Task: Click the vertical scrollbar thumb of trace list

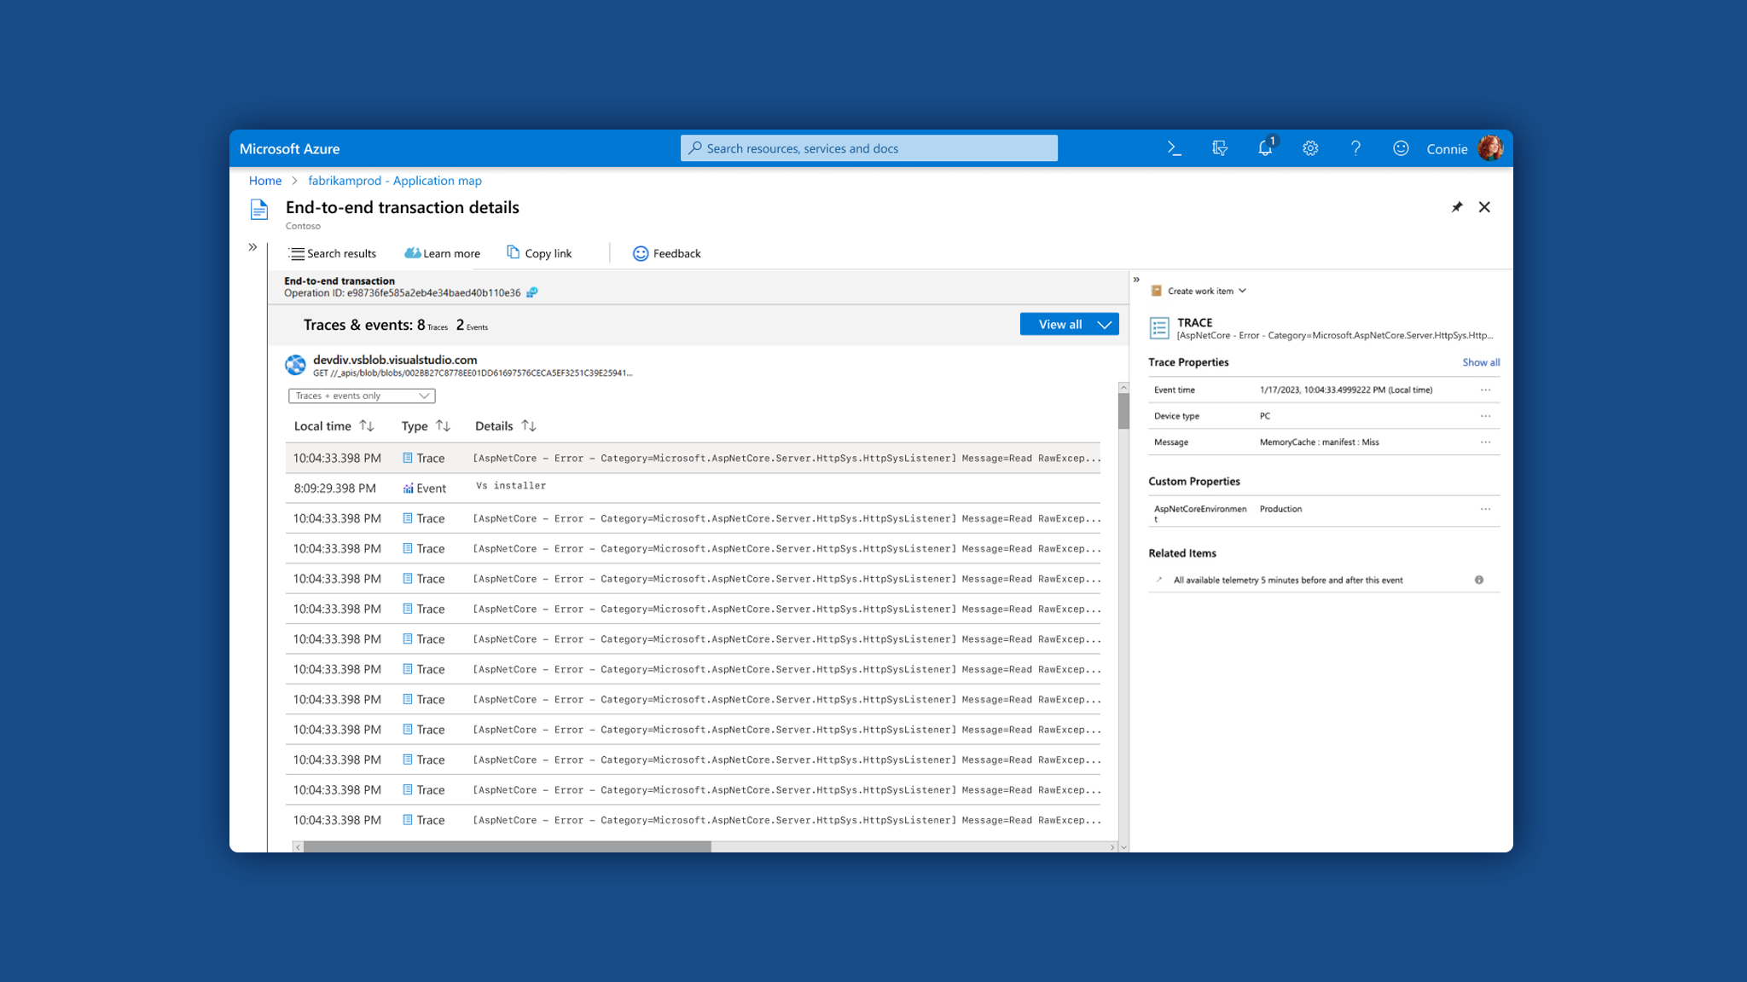Action: pos(1123,411)
